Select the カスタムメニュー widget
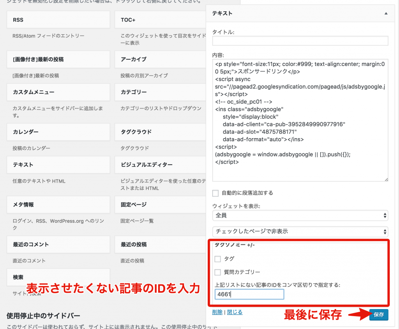399x329 pixels. pyautogui.click(x=58, y=92)
